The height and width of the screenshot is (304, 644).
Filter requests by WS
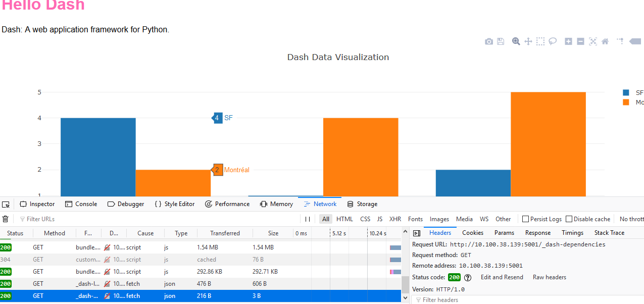[x=484, y=219]
